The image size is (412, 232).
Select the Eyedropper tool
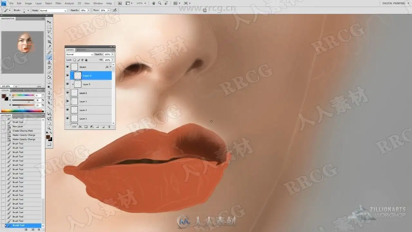(49, 47)
